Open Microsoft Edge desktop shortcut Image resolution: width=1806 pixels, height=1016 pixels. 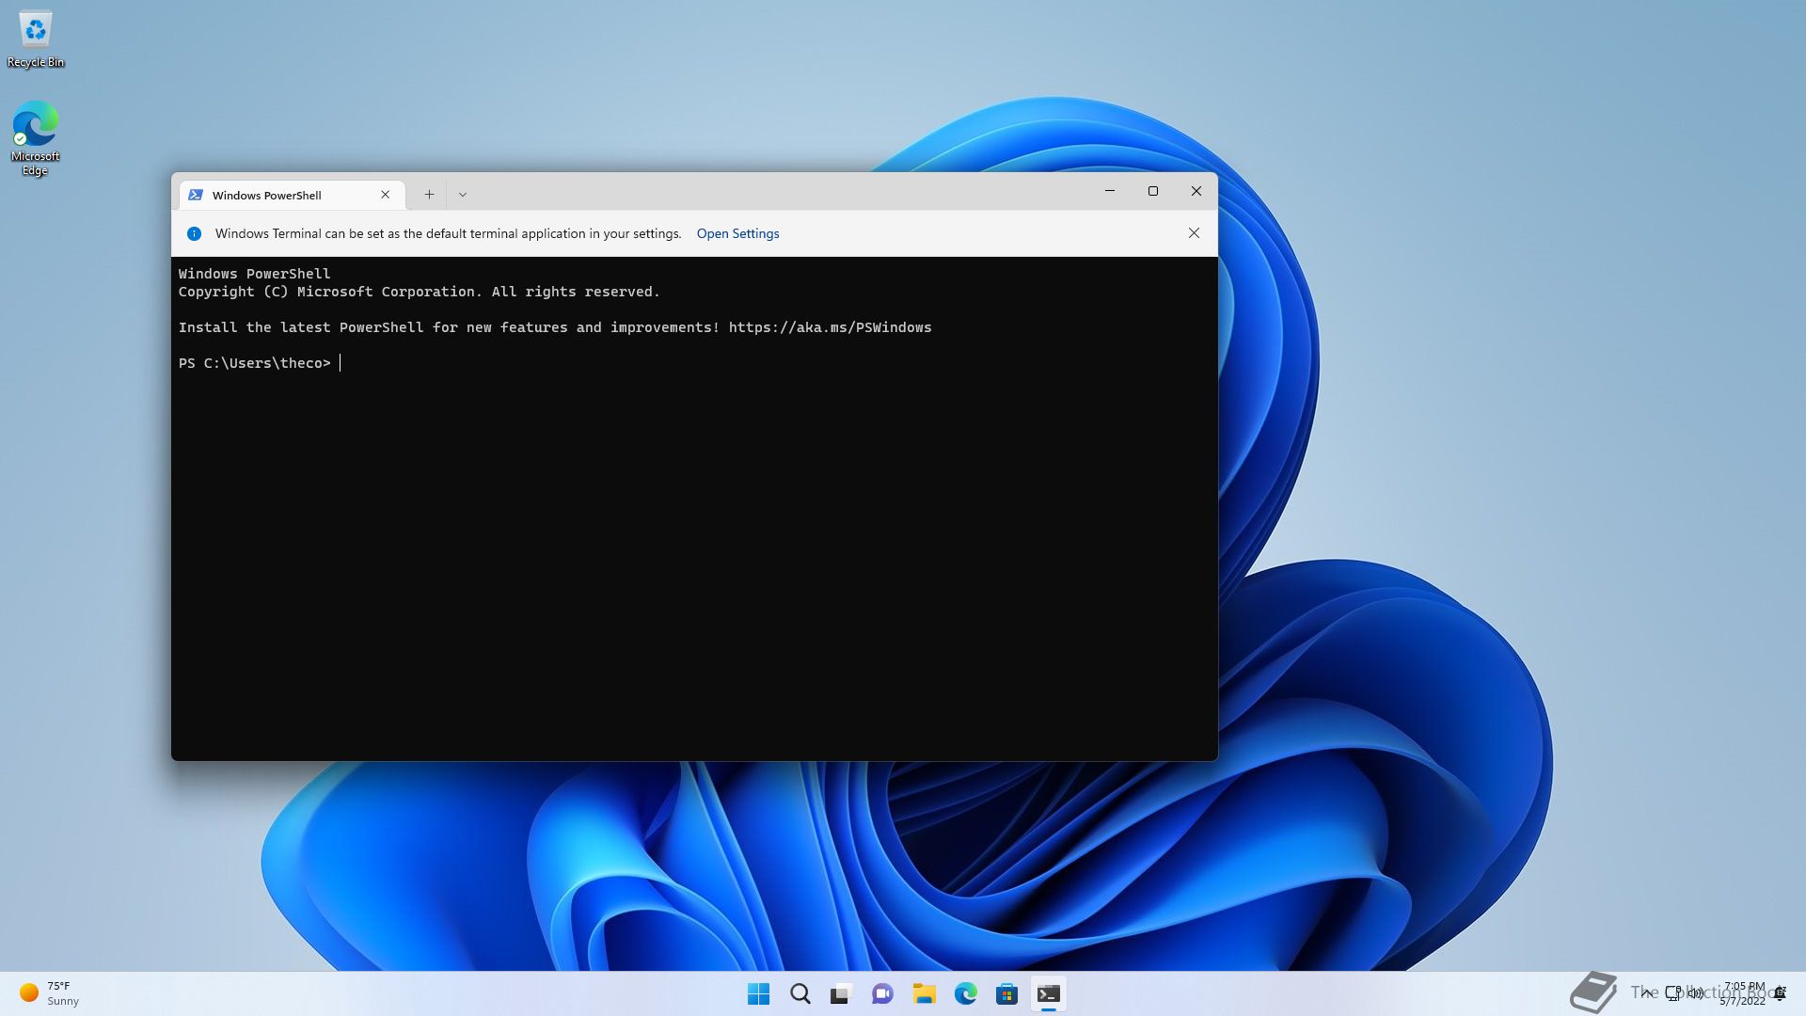[35, 138]
